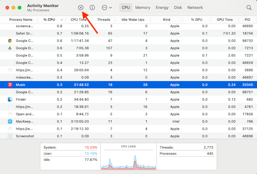Sort by % GPU column header
Screen dimensions: 257x174
coord(197,19)
